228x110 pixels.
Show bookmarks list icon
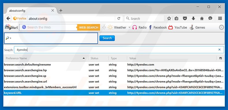coord(176,18)
